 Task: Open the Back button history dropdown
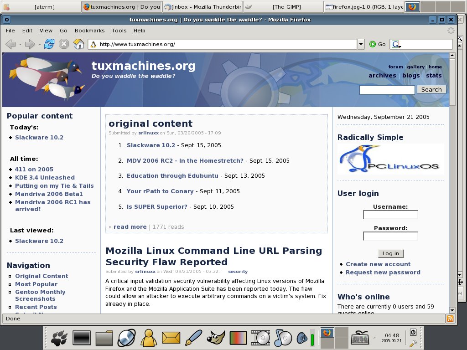[20, 44]
